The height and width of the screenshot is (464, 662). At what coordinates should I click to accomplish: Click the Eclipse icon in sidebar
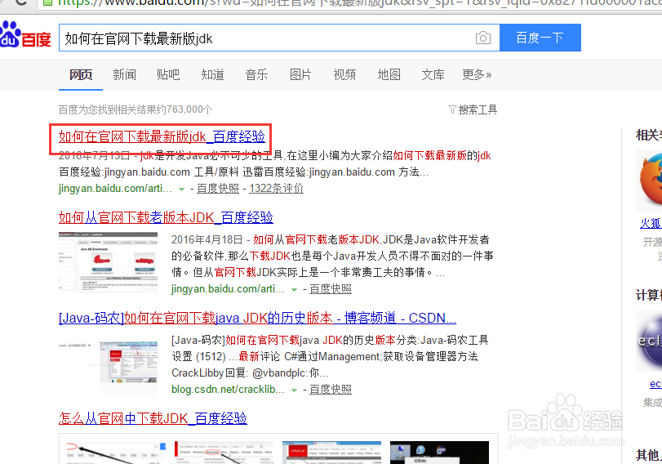point(650,341)
